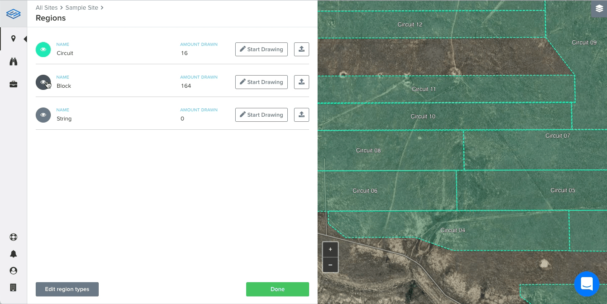The width and height of the screenshot is (607, 304).
Task: Toggle visibility of String regions
Action: 43,115
